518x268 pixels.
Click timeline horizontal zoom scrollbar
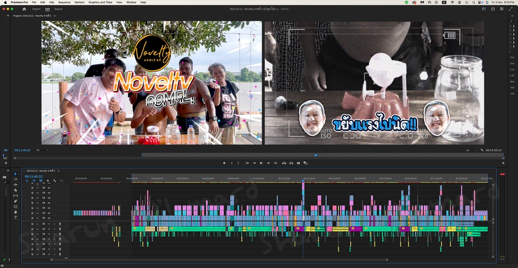[220, 260]
